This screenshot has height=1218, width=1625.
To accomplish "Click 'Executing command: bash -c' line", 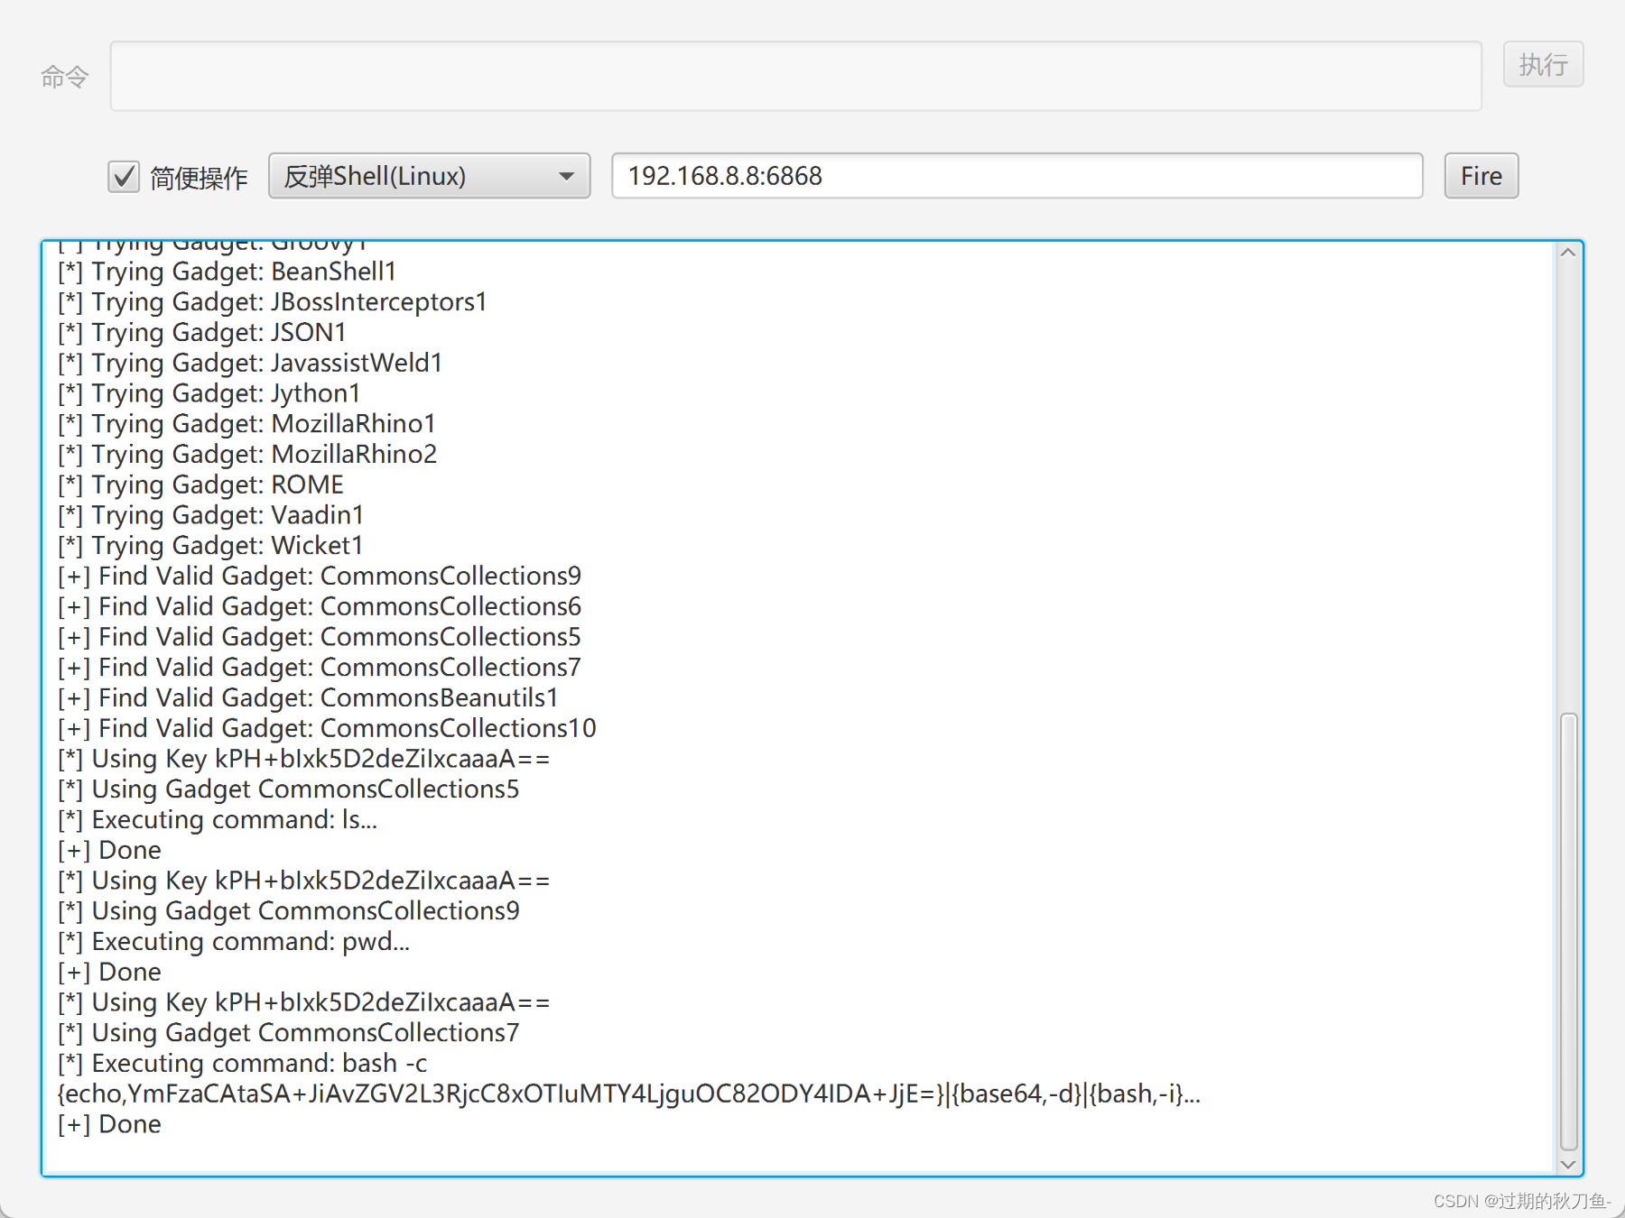I will coord(242,1064).
